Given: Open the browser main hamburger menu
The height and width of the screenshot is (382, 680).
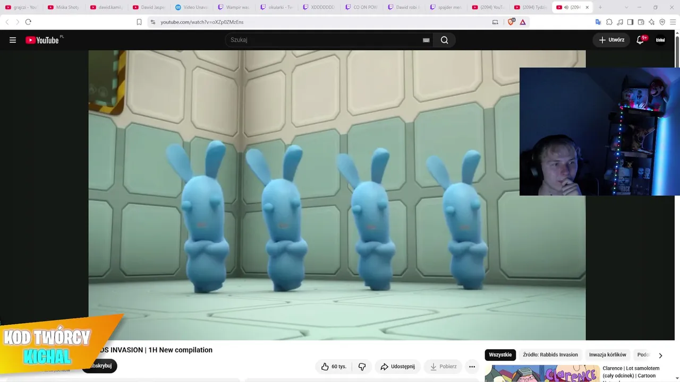Looking at the screenshot, I should coord(673,22).
